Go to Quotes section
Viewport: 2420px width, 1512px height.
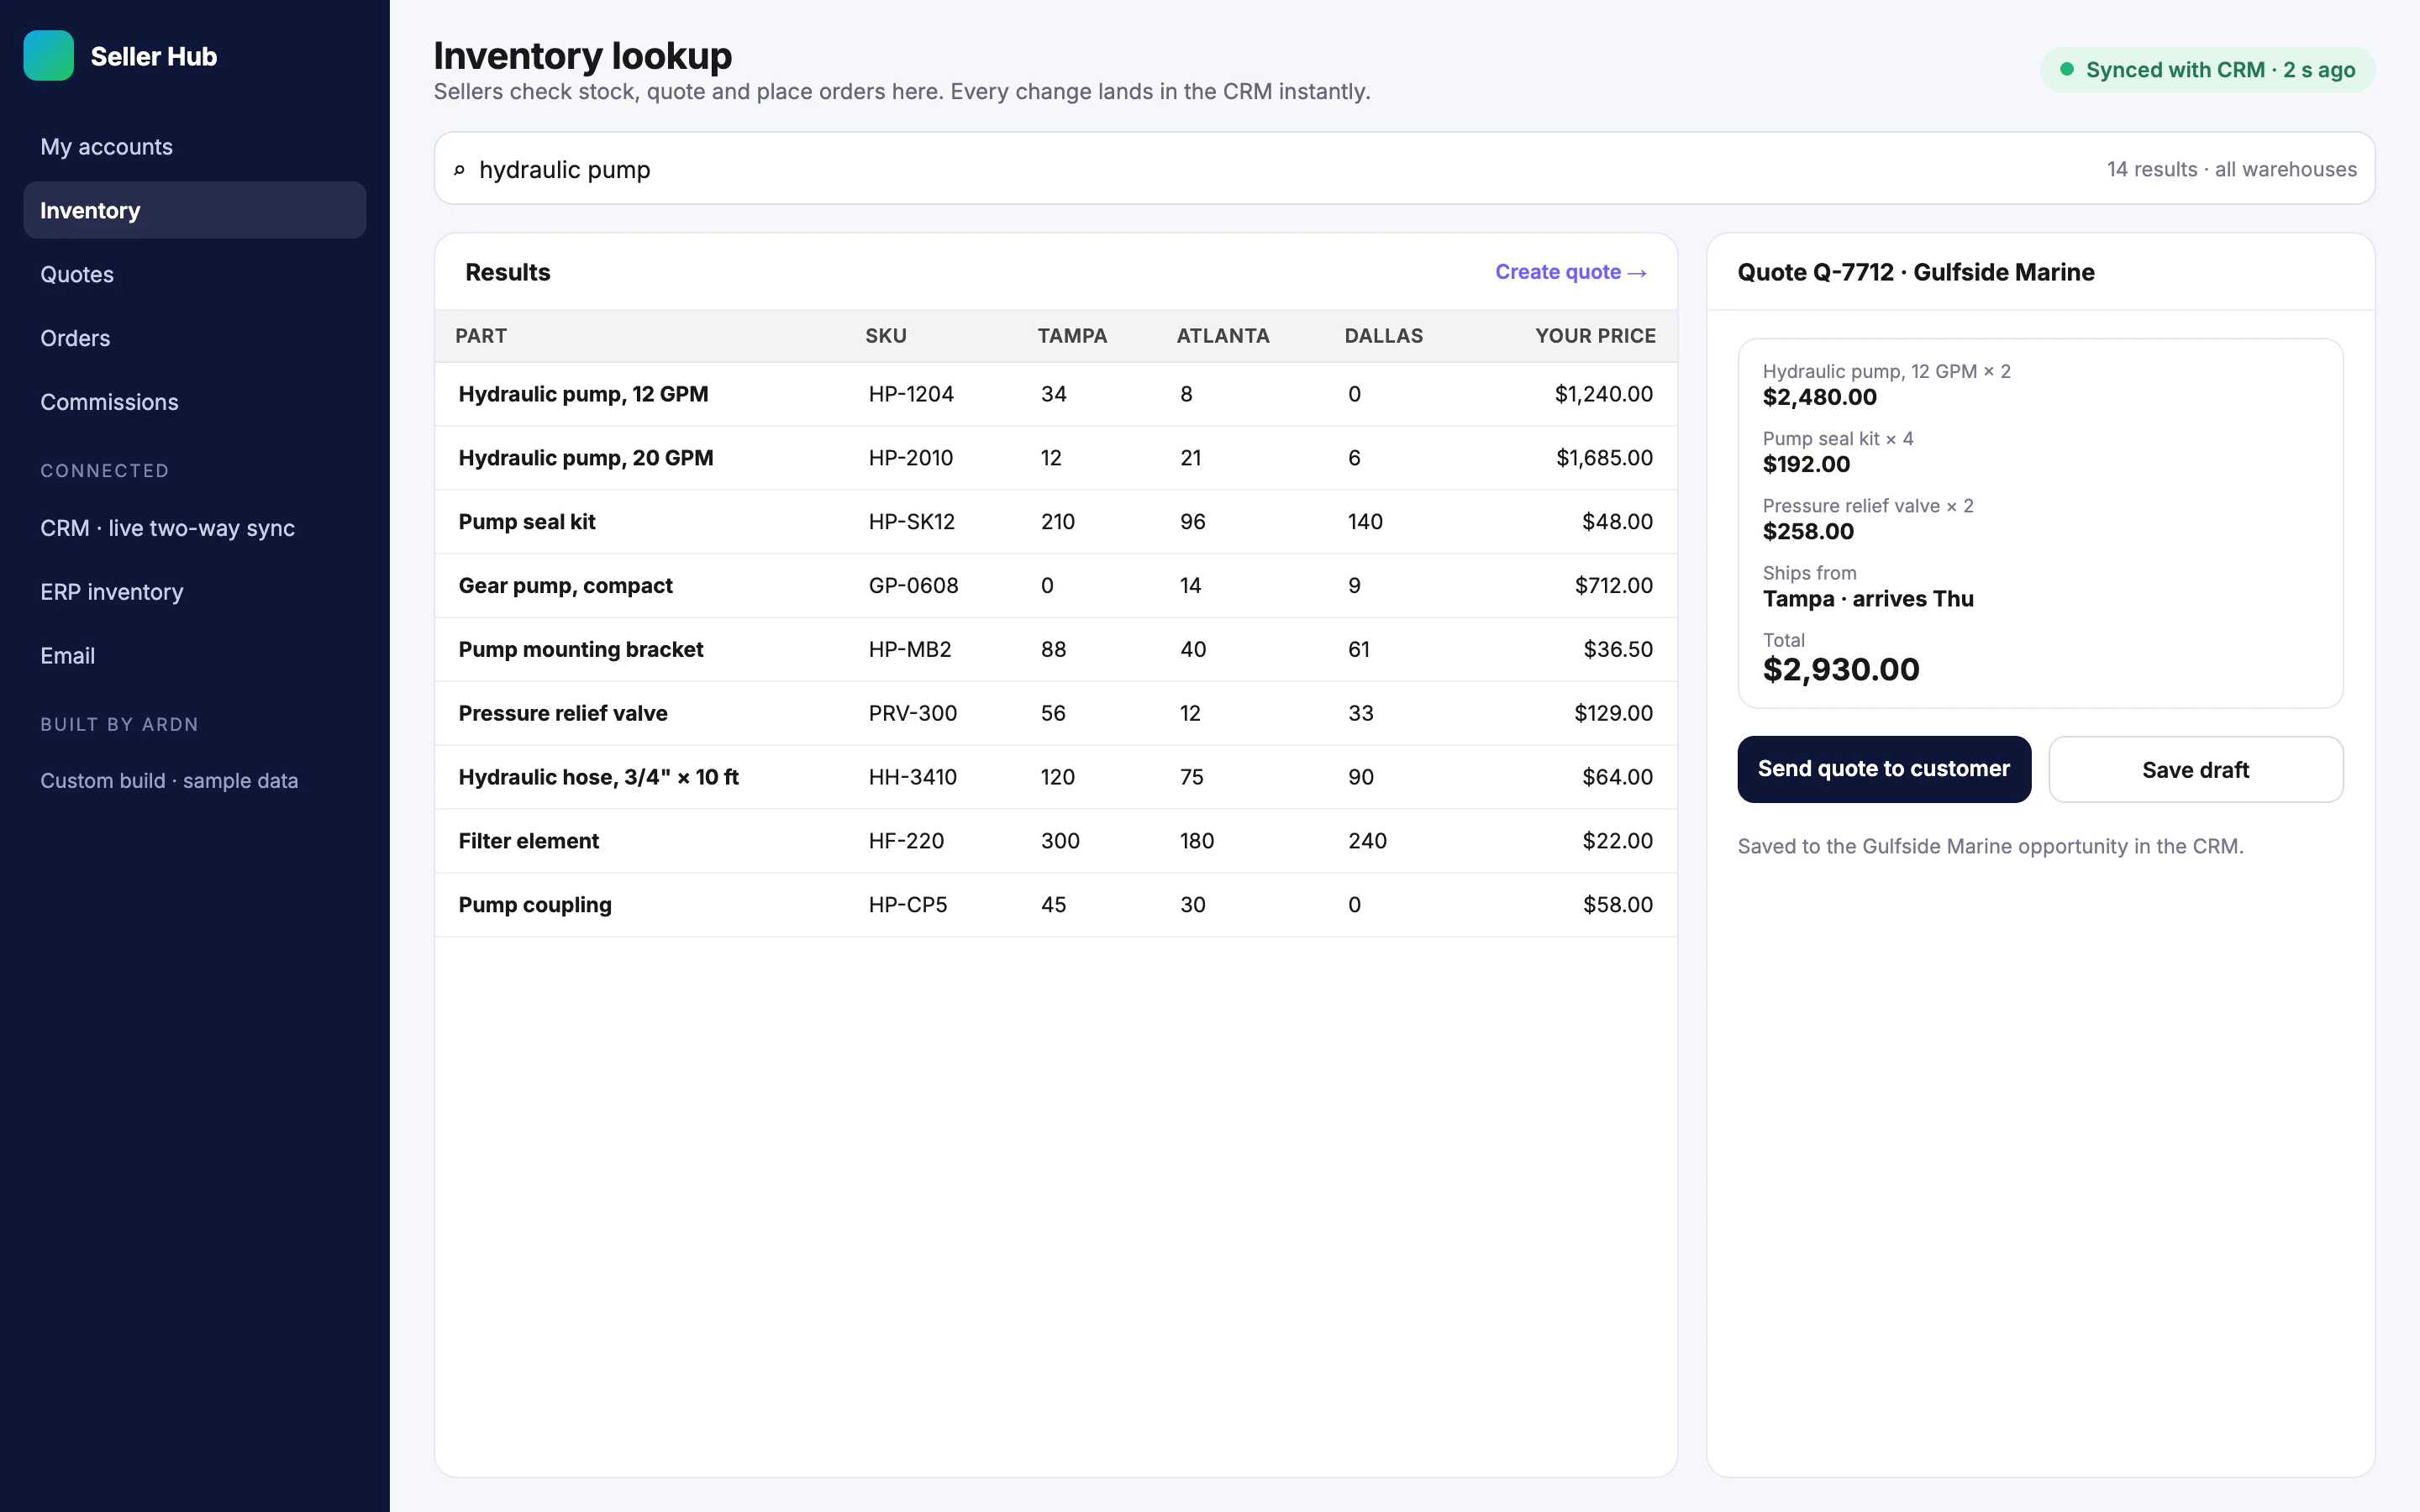click(195, 274)
